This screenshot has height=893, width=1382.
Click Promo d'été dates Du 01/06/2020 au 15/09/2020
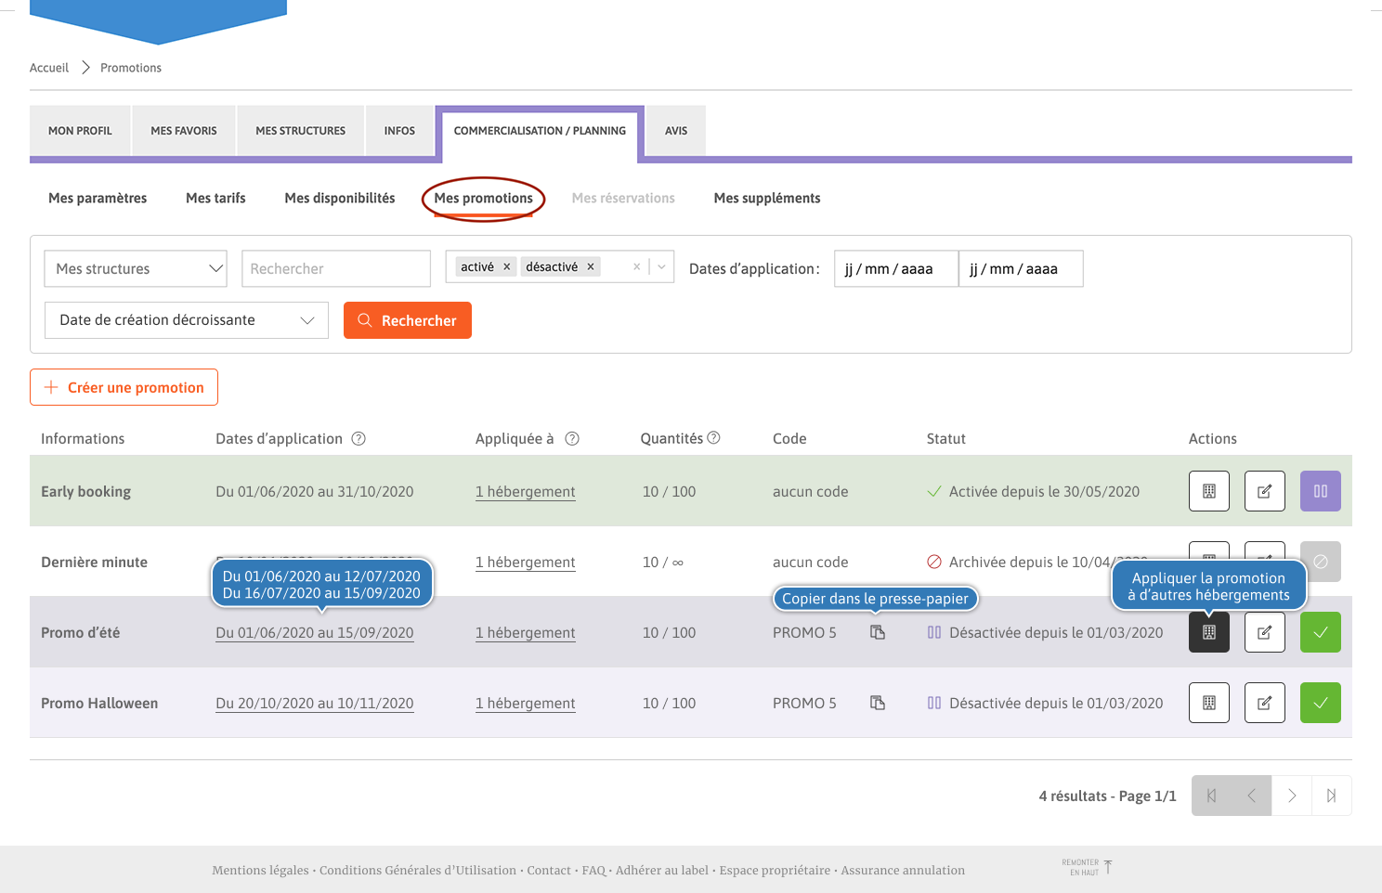[x=315, y=633]
